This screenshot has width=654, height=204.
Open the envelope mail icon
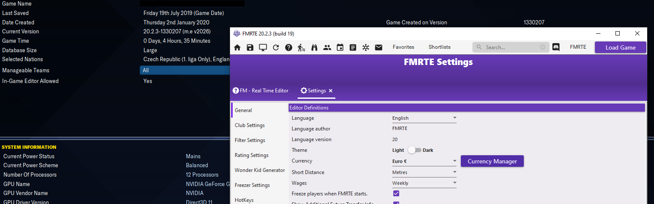coord(379,47)
